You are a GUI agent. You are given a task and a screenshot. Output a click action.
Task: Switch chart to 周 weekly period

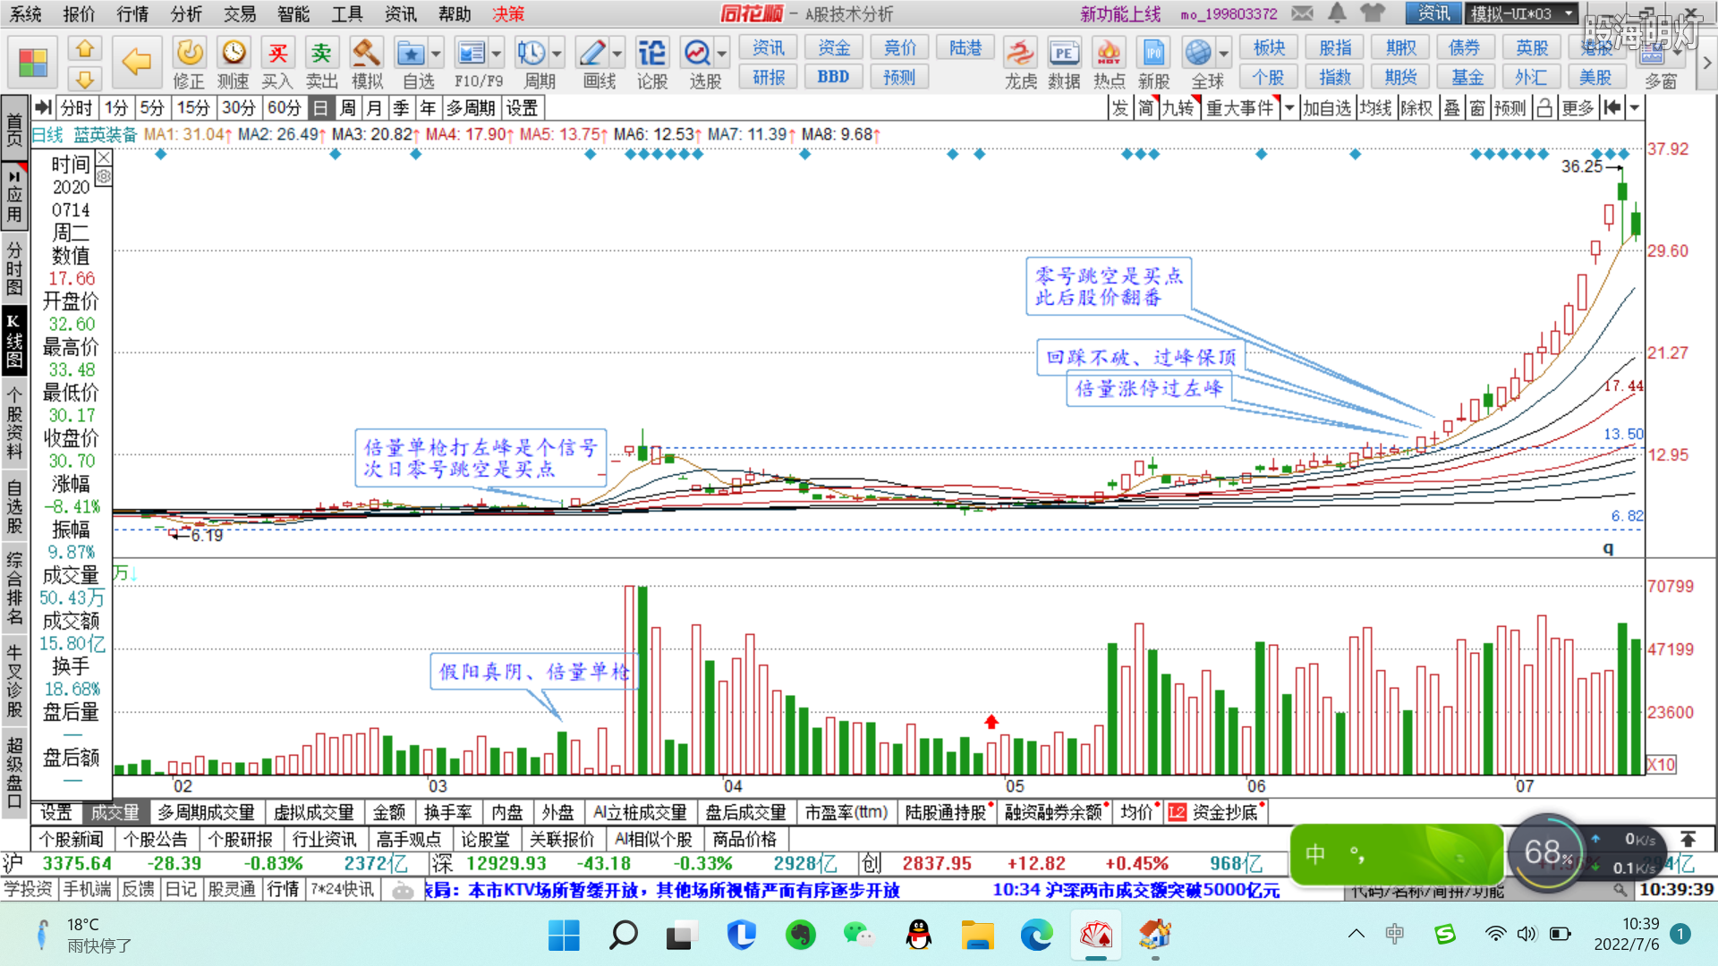[348, 108]
